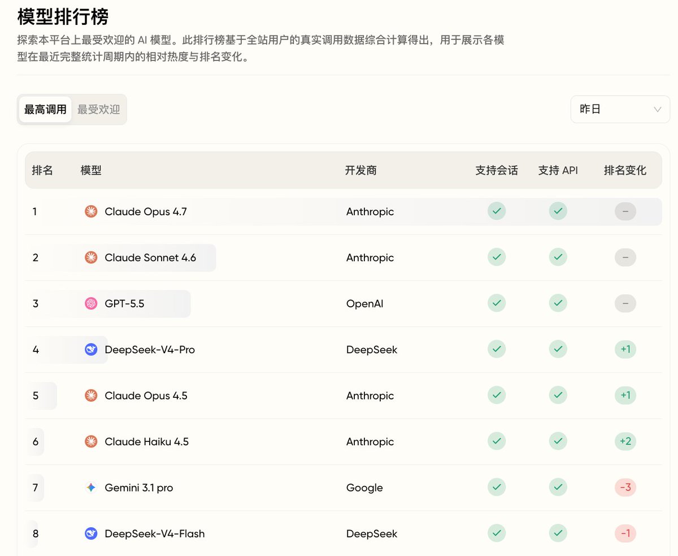
Task: Click the Gemini logo beside Gemini 3.1 pro
Action: click(91, 488)
